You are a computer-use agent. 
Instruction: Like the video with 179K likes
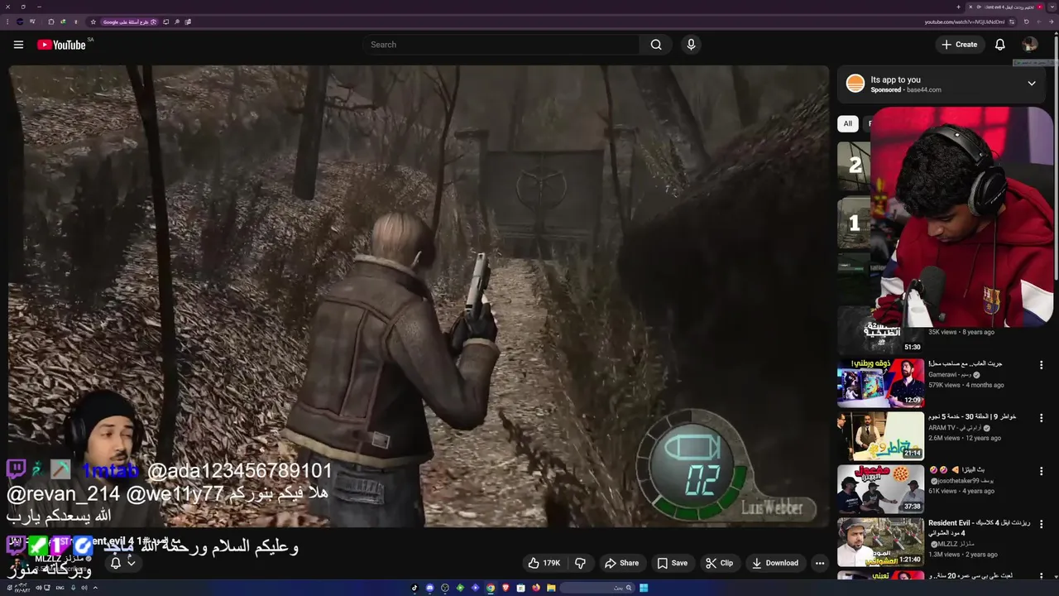(545, 563)
